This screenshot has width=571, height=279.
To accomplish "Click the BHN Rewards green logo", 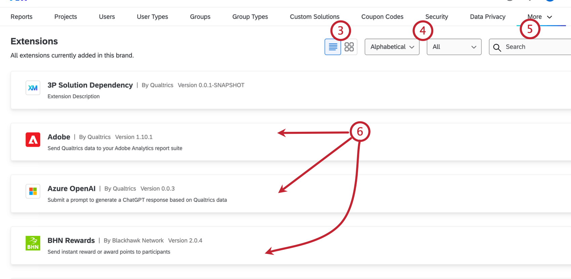I will coord(33,243).
